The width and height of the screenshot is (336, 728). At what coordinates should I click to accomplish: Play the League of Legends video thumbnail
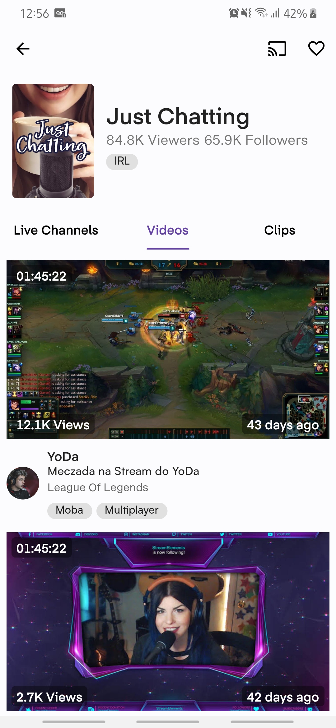[x=168, y=349]
